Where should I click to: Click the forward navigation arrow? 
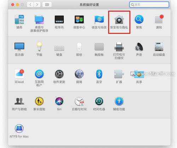(x=37, y=5)
